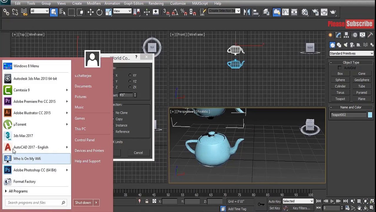Collapse the Name and Color rollout

tap(331, 107)
